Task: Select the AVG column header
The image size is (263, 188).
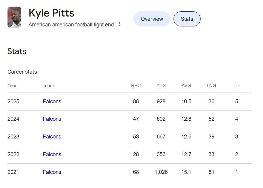Action: click(x=186, y=86)
